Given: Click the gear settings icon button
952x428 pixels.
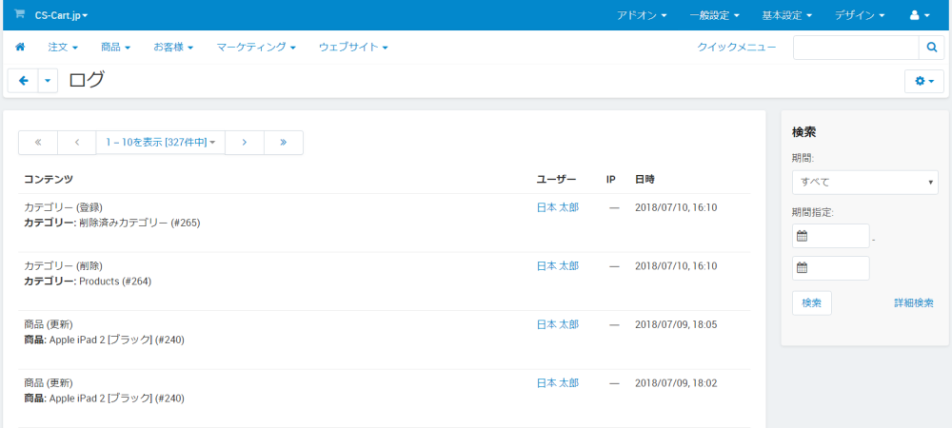Looking at the screenshot, I should [x=923, y=82].
